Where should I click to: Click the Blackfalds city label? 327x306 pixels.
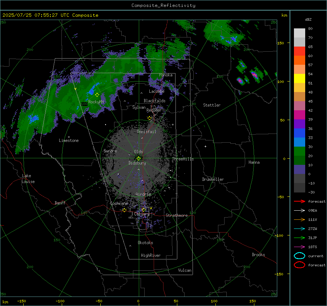click(154, 101)
